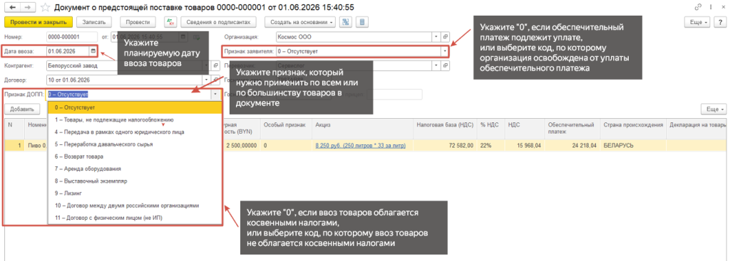The image size is (730, 261).
Task: Go back with the left arrow button
Action: coord(12,7)
